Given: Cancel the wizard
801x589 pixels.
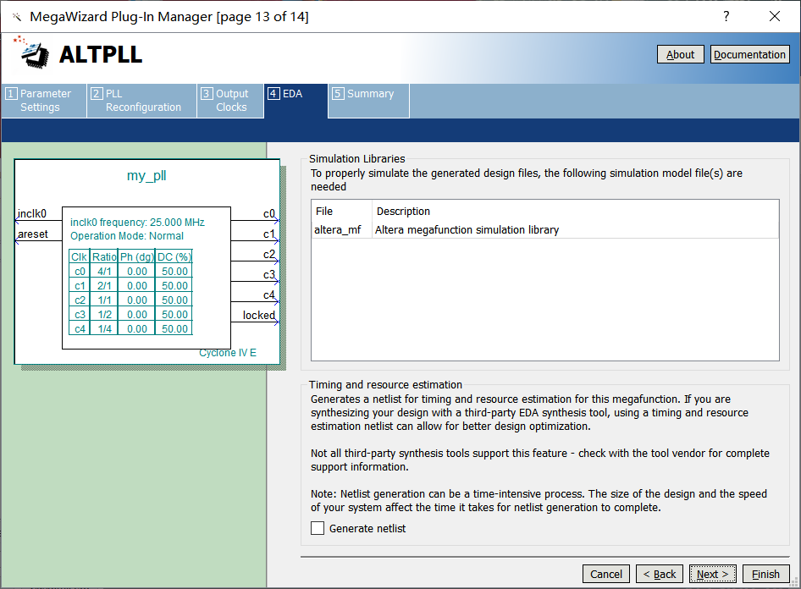Looking at the screenshot, I should coord(605,574).
